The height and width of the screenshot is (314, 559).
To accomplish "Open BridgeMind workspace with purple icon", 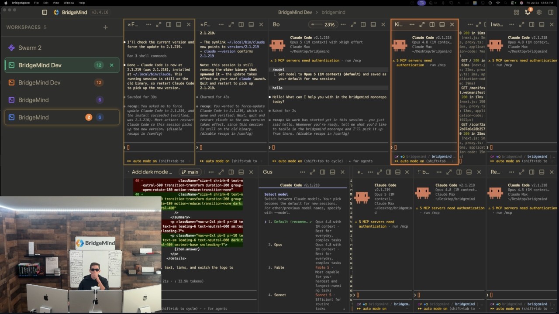I will 62,100.
